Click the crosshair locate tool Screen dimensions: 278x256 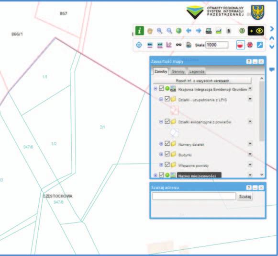click(x=139, y=45)
